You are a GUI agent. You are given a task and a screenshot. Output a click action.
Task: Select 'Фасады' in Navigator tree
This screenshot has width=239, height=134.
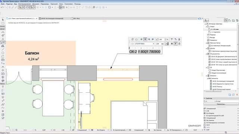(212, 38)
